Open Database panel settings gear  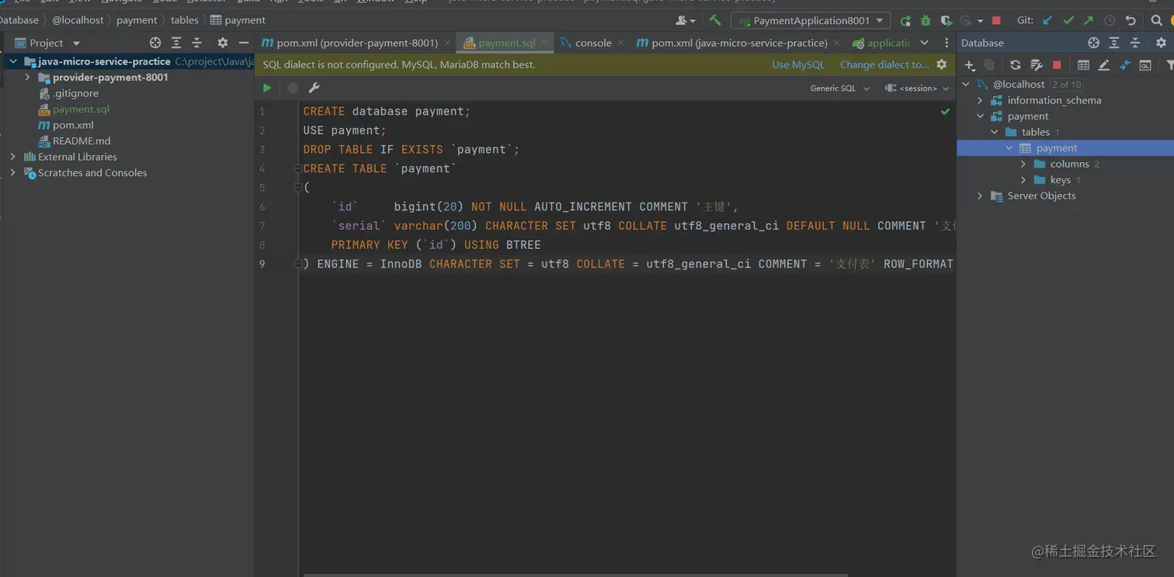click(x=1161, y=43)
